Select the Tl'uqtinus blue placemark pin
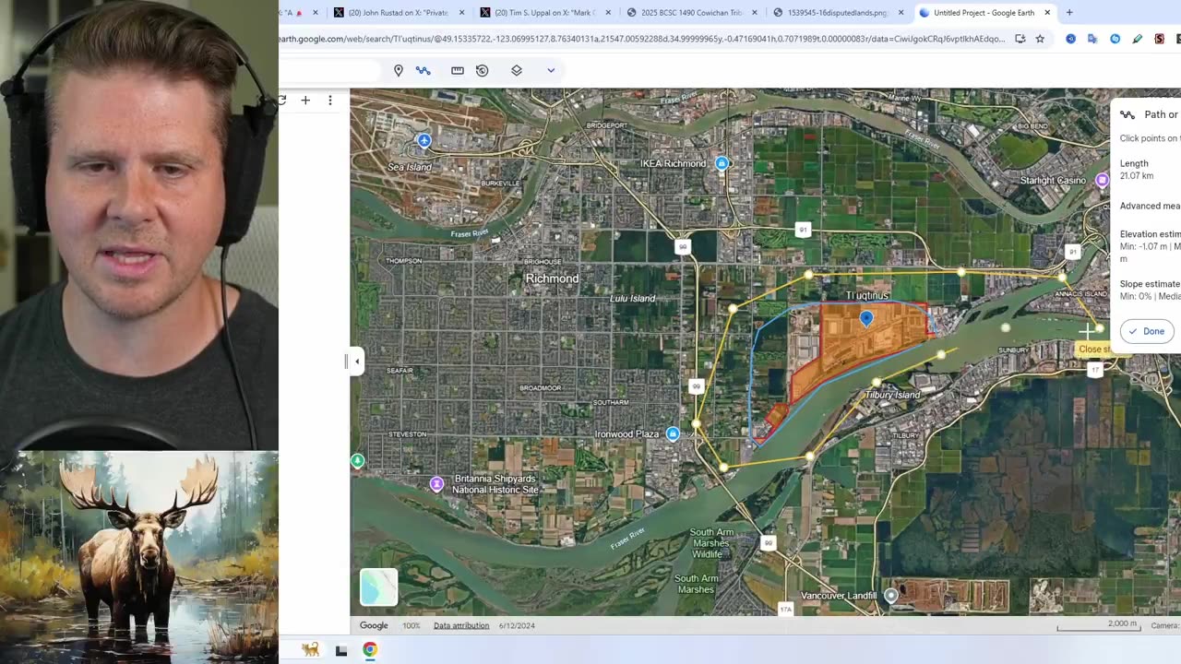Screen dimensions: 1181x664 (866, 319)
